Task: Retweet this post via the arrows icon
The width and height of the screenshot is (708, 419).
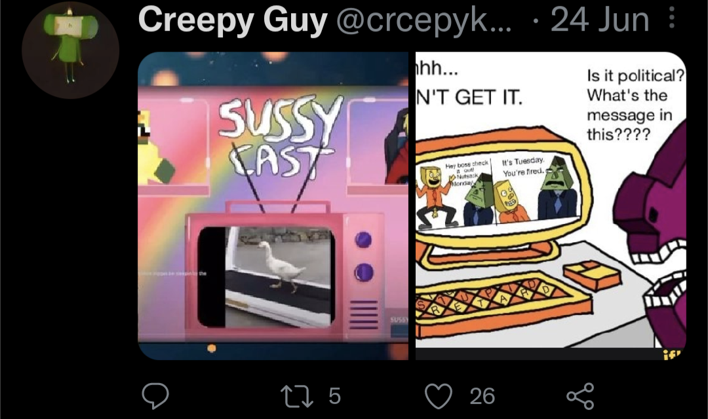Action: click(297, 395)
